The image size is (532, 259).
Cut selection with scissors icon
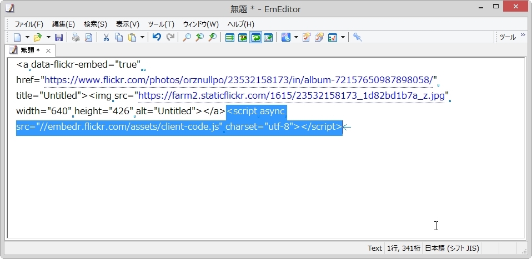[x=106, y=37]
